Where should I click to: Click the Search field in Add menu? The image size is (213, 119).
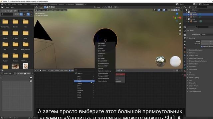click(x=84, y=73)
